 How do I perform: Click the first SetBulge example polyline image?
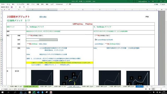tap(42, 78)
